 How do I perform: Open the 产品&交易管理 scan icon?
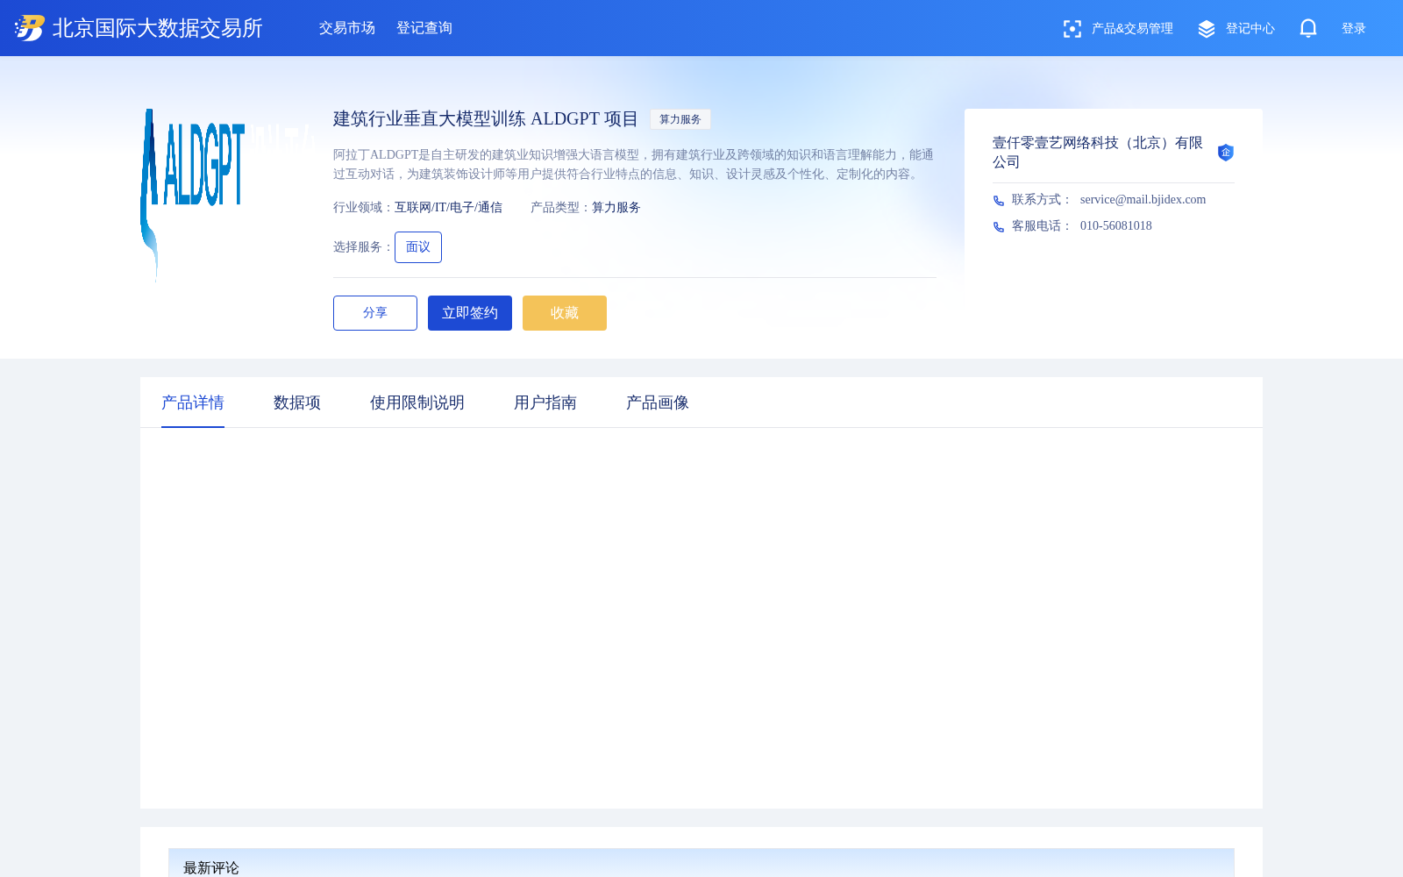click(1072, 29)
